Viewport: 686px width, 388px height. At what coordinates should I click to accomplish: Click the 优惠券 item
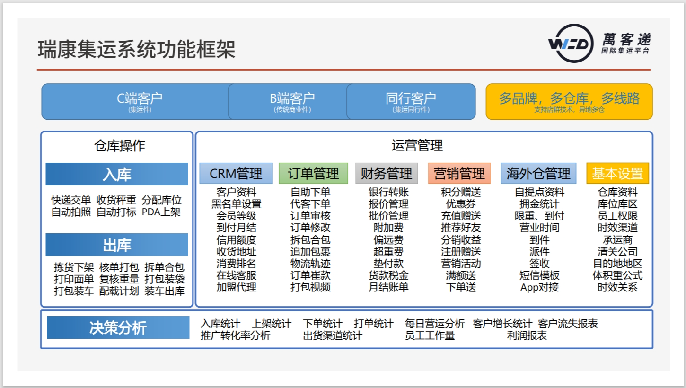(461, 204)
